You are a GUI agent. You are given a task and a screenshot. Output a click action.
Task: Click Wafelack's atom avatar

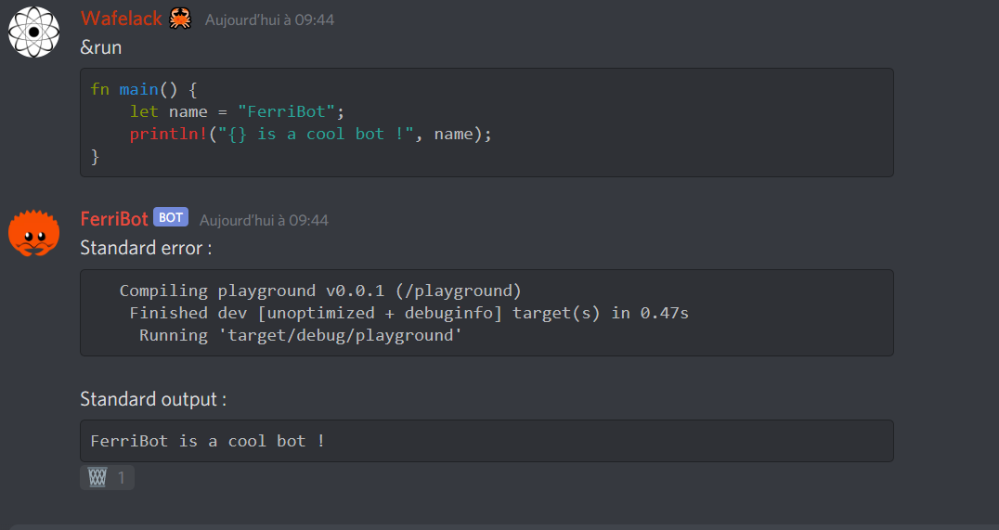point(34,31)
